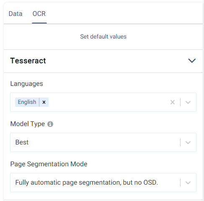Remove the English language tag
204x201 pixels.
(44, 102)
